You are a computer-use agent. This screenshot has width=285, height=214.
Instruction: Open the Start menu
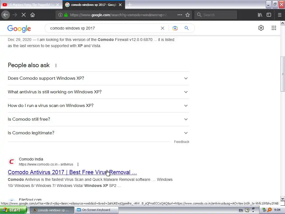pyautogui.click(x=13, y=210)
